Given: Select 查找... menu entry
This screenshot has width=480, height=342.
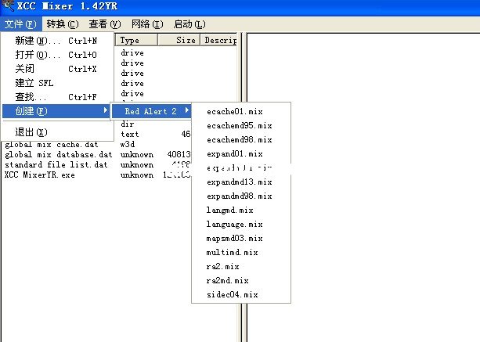Looking at the screenshot, I should coord(56,97).
